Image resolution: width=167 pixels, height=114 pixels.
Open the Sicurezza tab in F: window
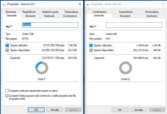click(x=11, y=12)
